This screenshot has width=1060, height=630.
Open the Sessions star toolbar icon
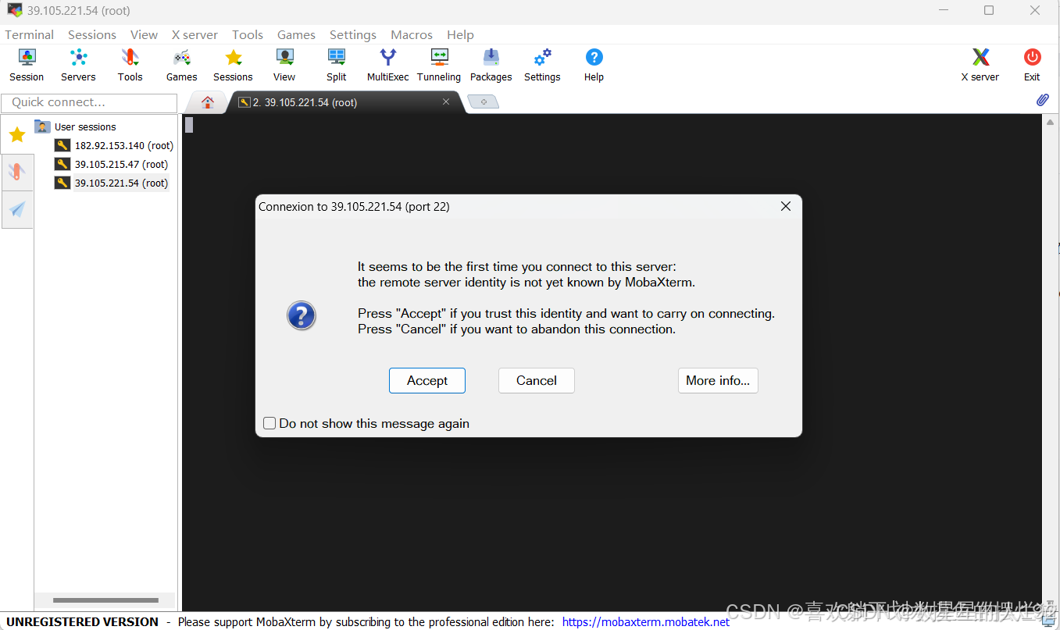233,65
